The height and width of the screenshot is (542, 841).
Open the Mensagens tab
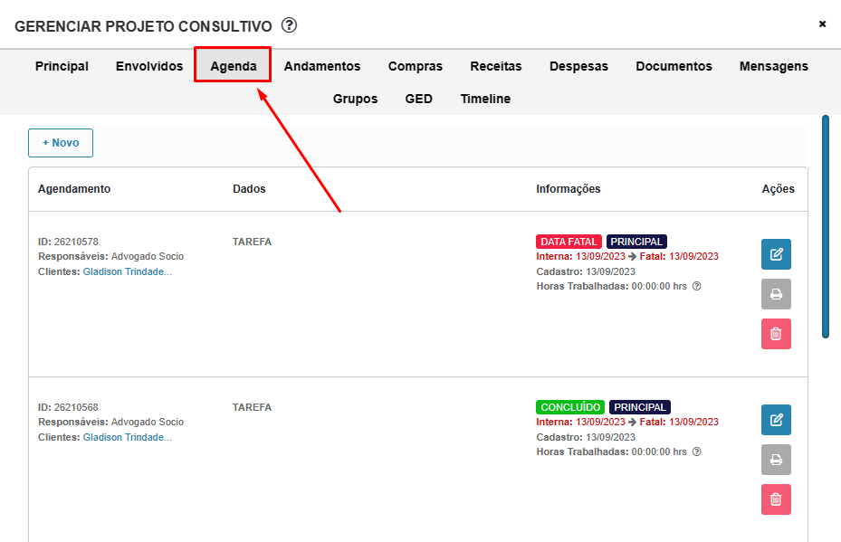tap(773, 66)
